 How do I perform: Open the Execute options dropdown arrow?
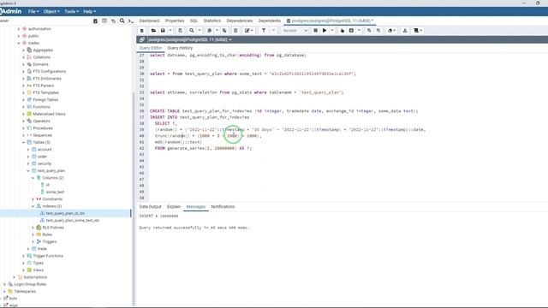(x=332, y=31)
